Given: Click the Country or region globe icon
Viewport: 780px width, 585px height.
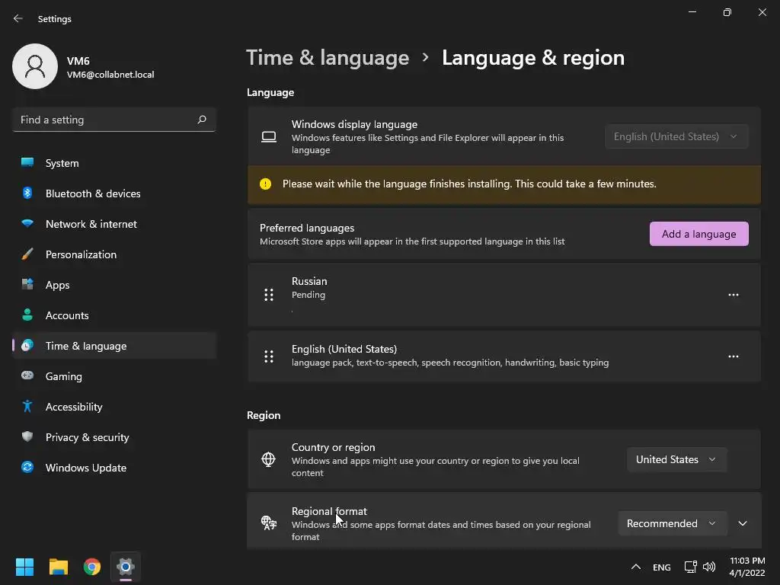Looking at the screenshot, I should (x=269, y=459).
